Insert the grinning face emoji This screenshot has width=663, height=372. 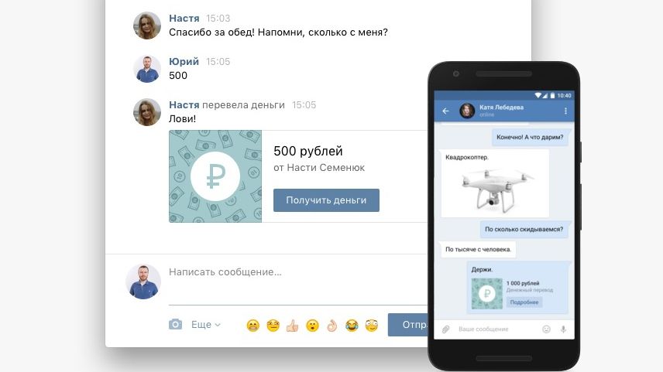coord(252,326)
